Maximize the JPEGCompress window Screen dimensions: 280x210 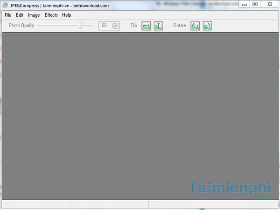[255, 4]
